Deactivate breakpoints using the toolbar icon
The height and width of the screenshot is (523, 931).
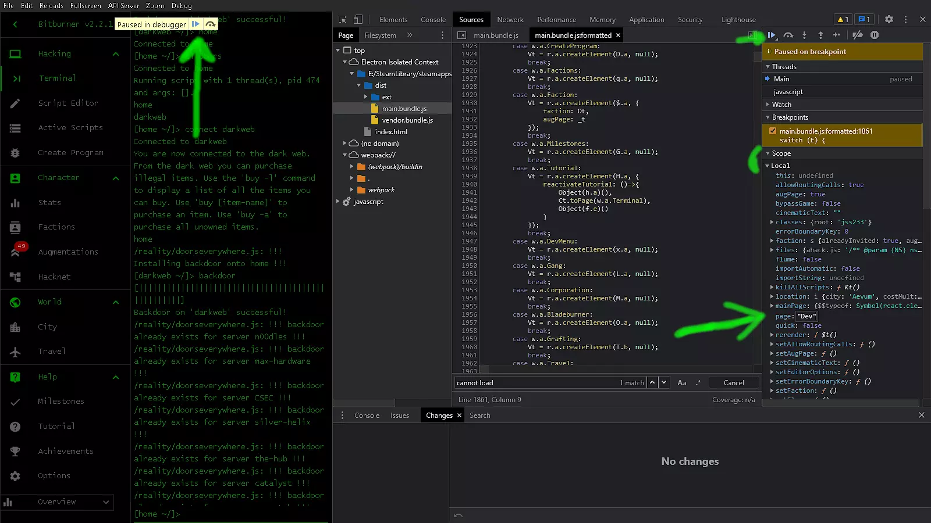pos(858,35)
